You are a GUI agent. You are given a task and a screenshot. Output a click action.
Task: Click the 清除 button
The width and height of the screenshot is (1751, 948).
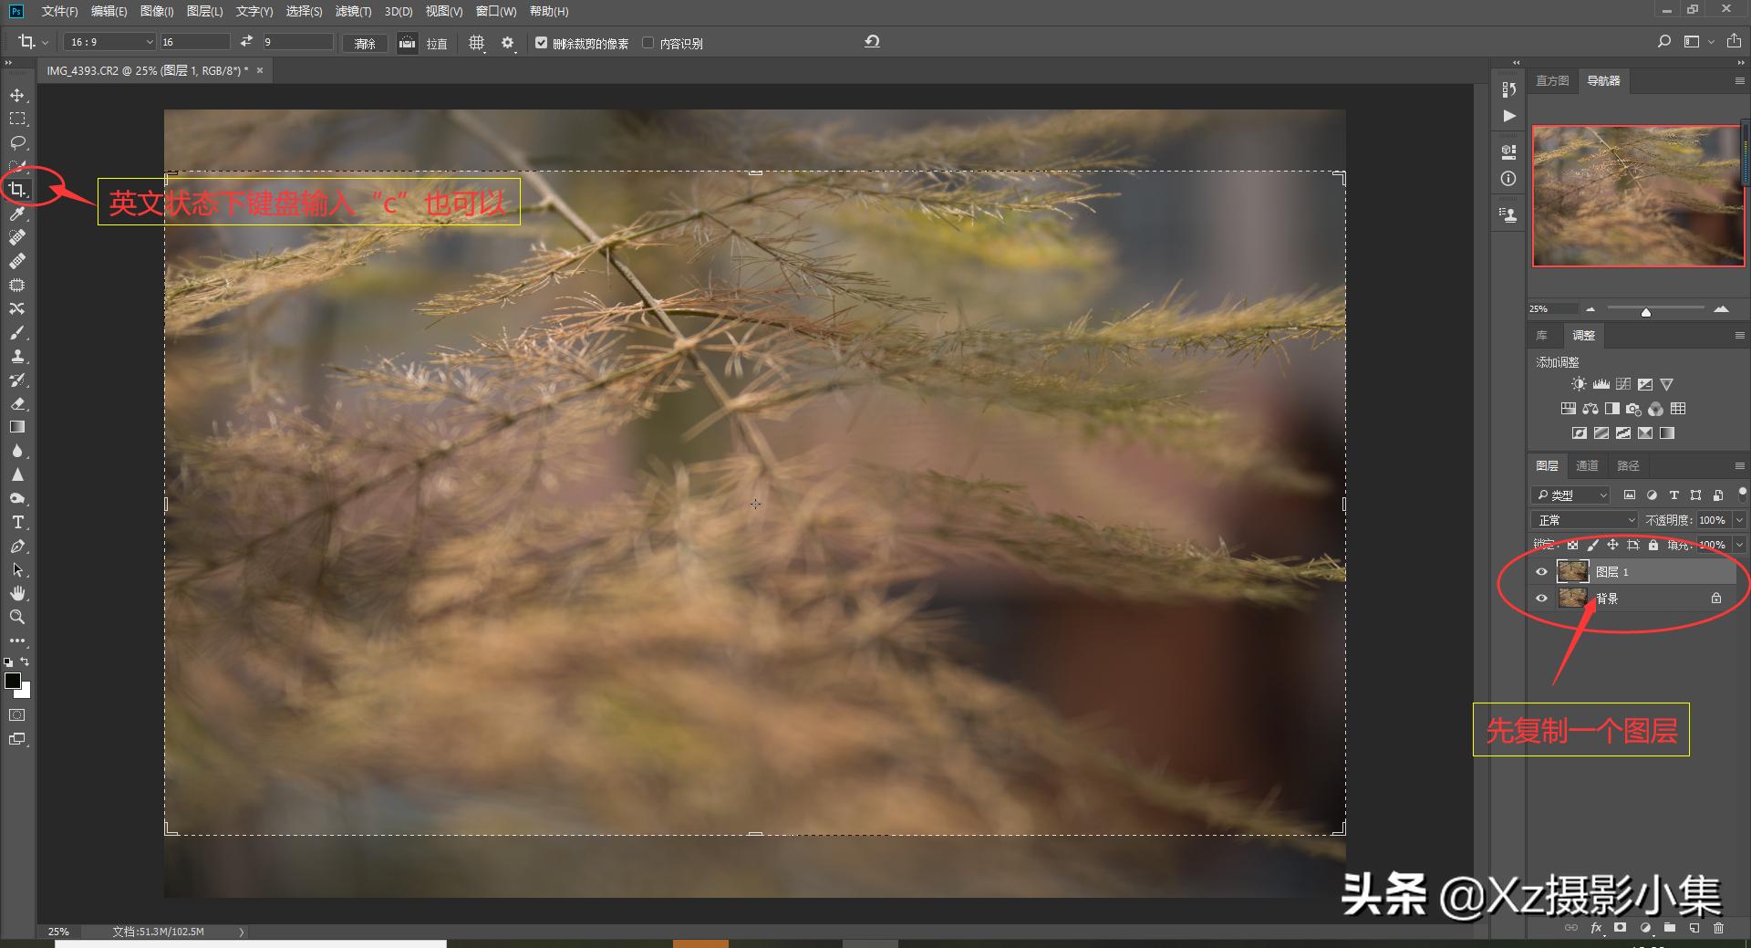[x=365, y=43]
